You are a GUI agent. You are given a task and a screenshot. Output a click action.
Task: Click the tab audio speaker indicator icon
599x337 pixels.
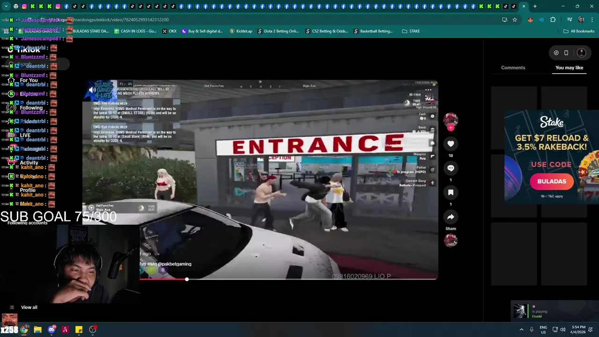[x=541, y=20]
